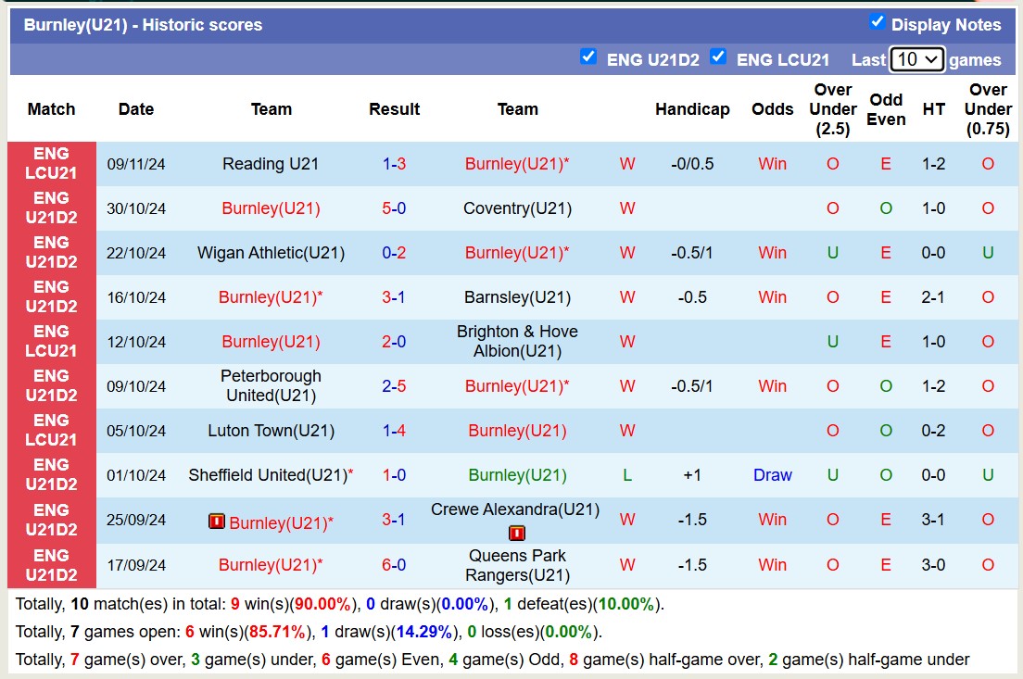Open Luton Town(U21) team page

pyautogui.click(x=271, y=431)
